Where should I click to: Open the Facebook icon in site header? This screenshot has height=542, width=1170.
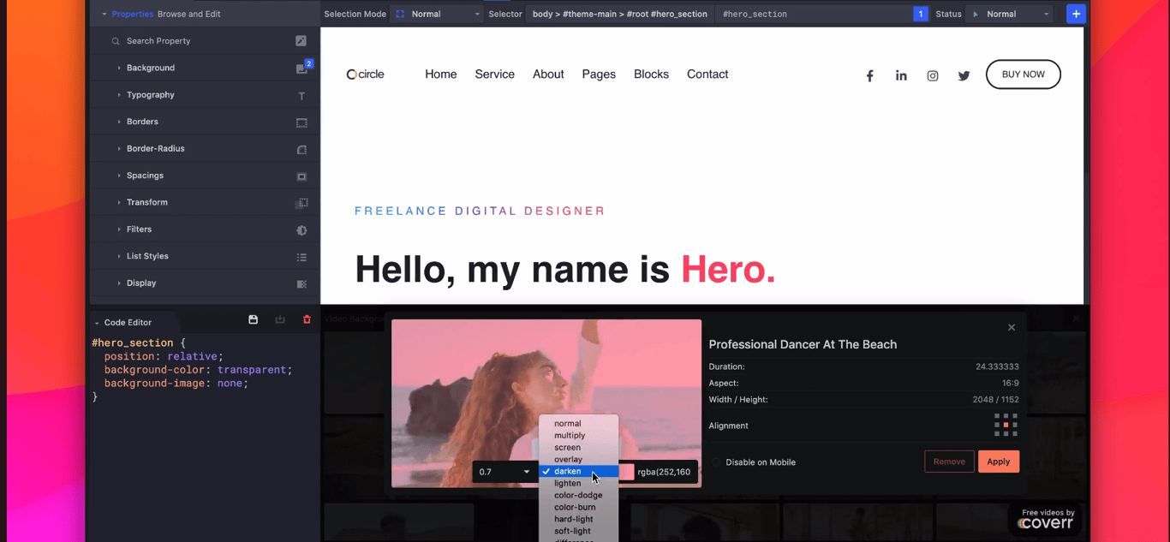[x=869, y=75]
